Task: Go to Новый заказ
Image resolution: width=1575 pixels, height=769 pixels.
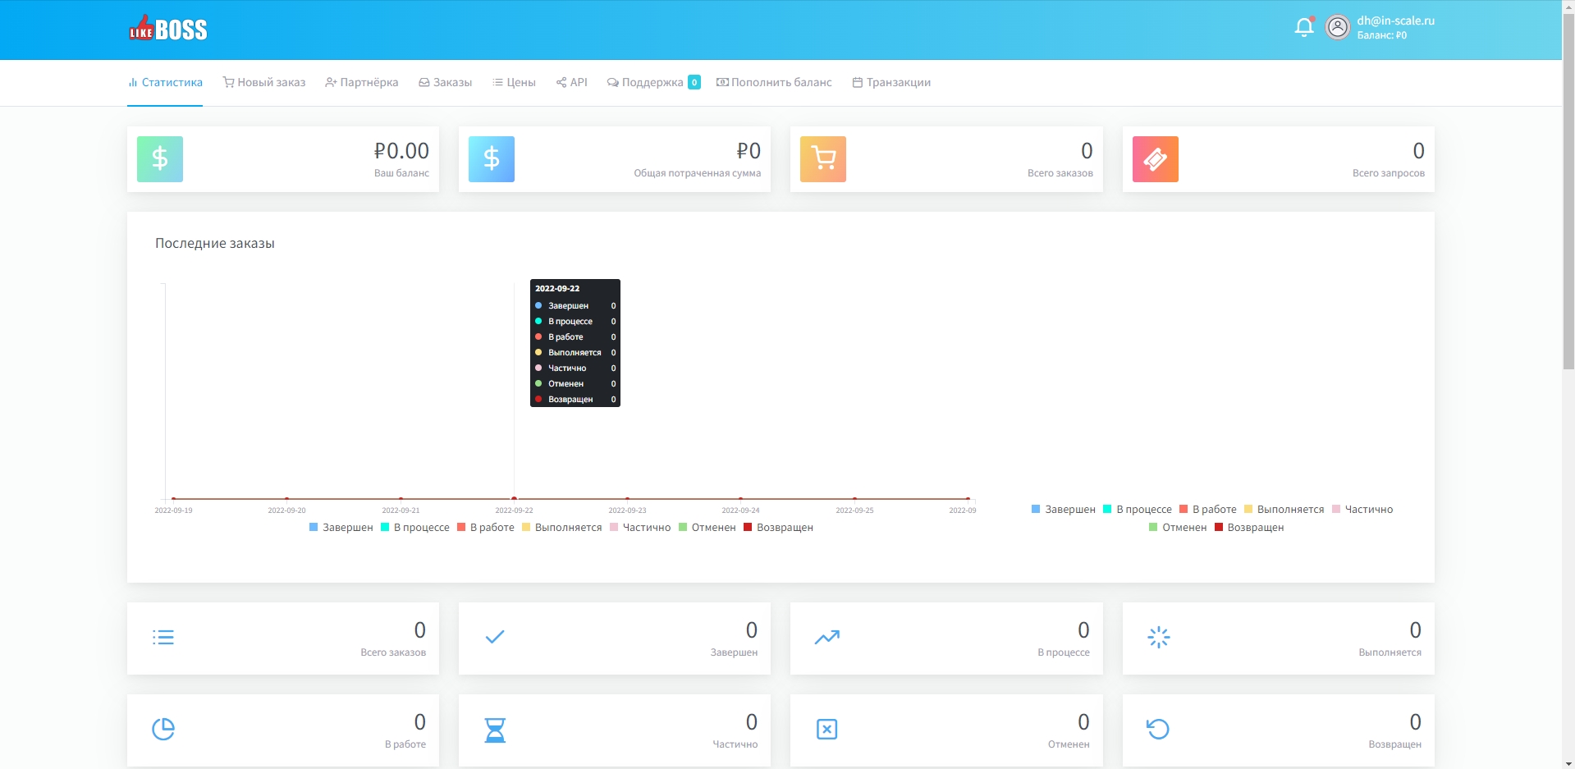Action: click(264, 82)
